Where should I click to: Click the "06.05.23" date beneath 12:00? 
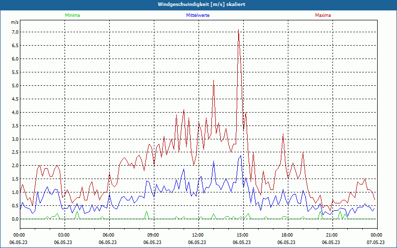pyautogui.click(x=197, y=243)
